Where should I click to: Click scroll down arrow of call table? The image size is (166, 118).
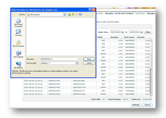coord(151,95)
